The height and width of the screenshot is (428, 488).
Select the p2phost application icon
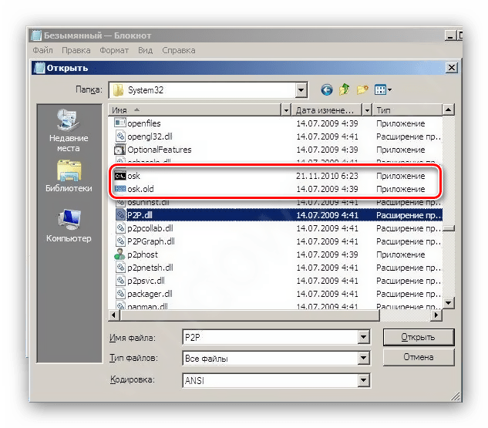point(119,254)
